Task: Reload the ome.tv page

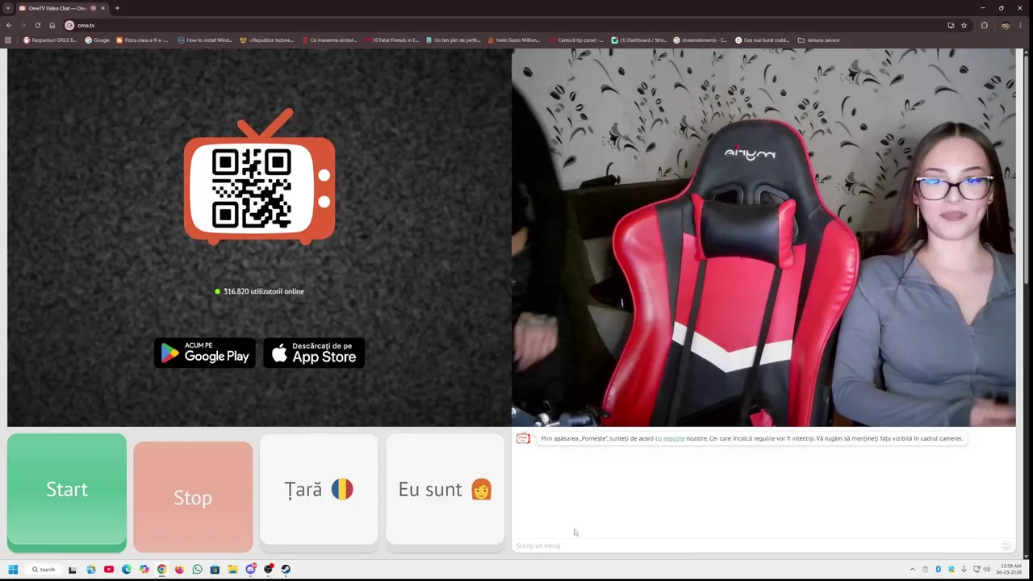Action: [37, 25]
